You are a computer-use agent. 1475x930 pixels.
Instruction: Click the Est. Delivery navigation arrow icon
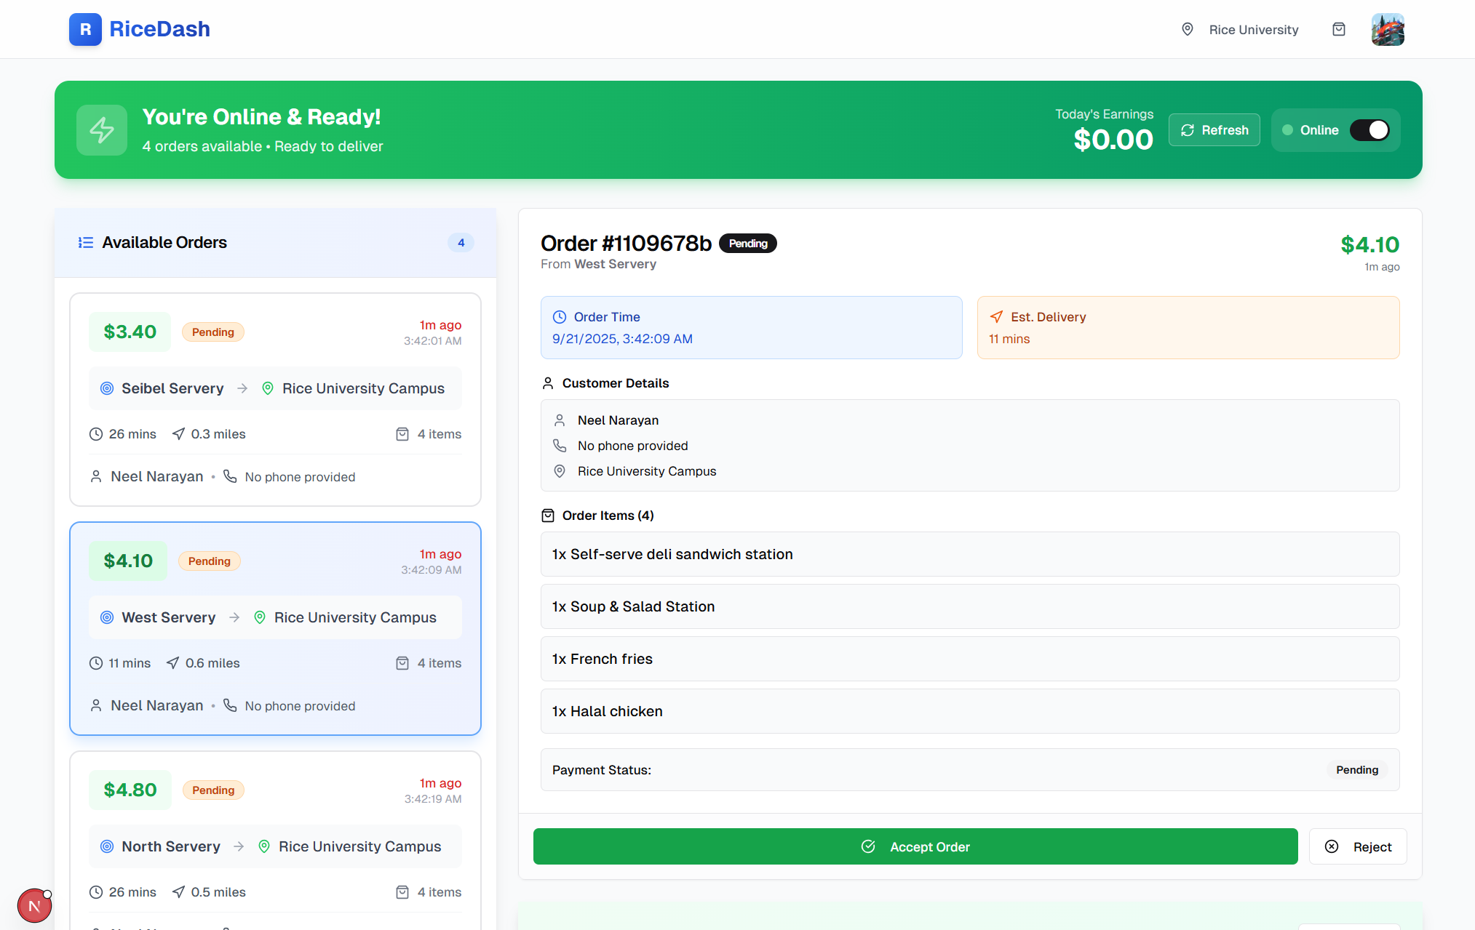coord(996,317)
